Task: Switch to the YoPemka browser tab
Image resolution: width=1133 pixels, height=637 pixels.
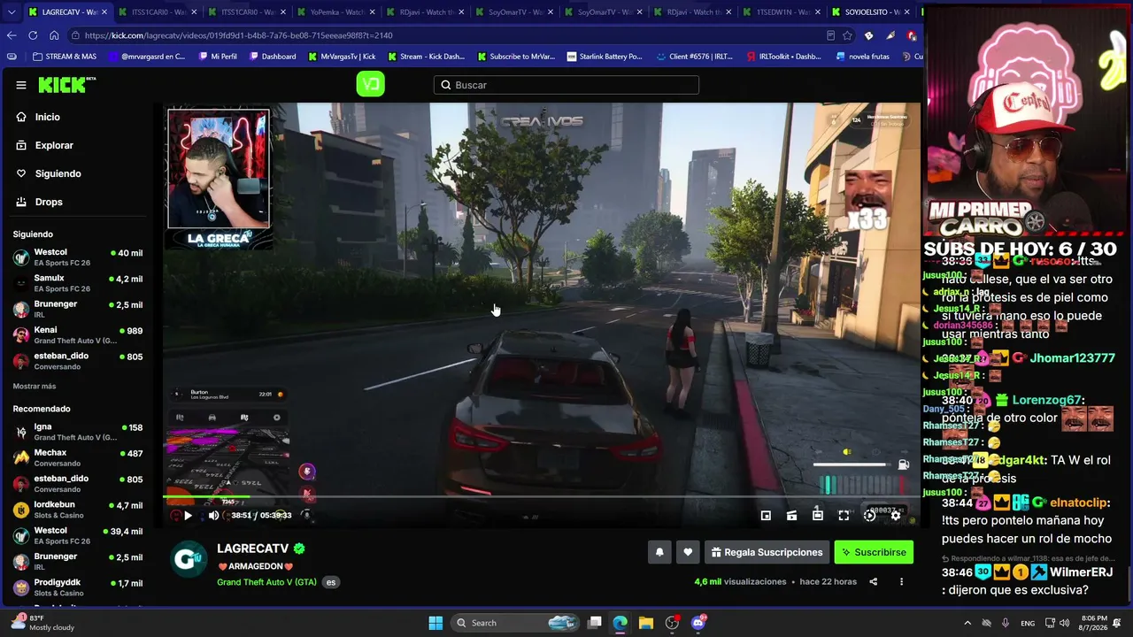Action: point(336,12)
